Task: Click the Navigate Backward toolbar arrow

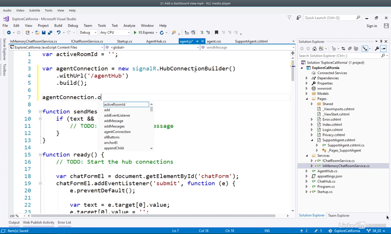Action: (x=9, y=33)
